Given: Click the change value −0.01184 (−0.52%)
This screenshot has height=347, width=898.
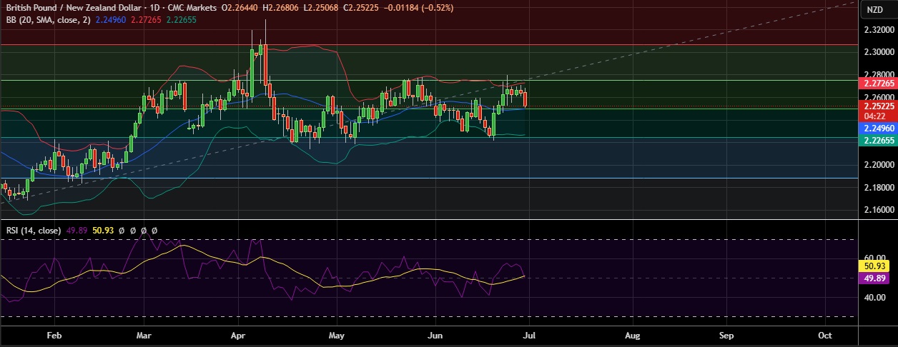Looking at the screenshot, I should (x=418, y=8).
